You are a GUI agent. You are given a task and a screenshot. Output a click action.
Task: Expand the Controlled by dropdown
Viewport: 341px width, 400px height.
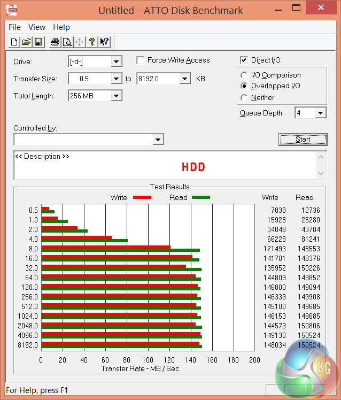click(158, 140)
